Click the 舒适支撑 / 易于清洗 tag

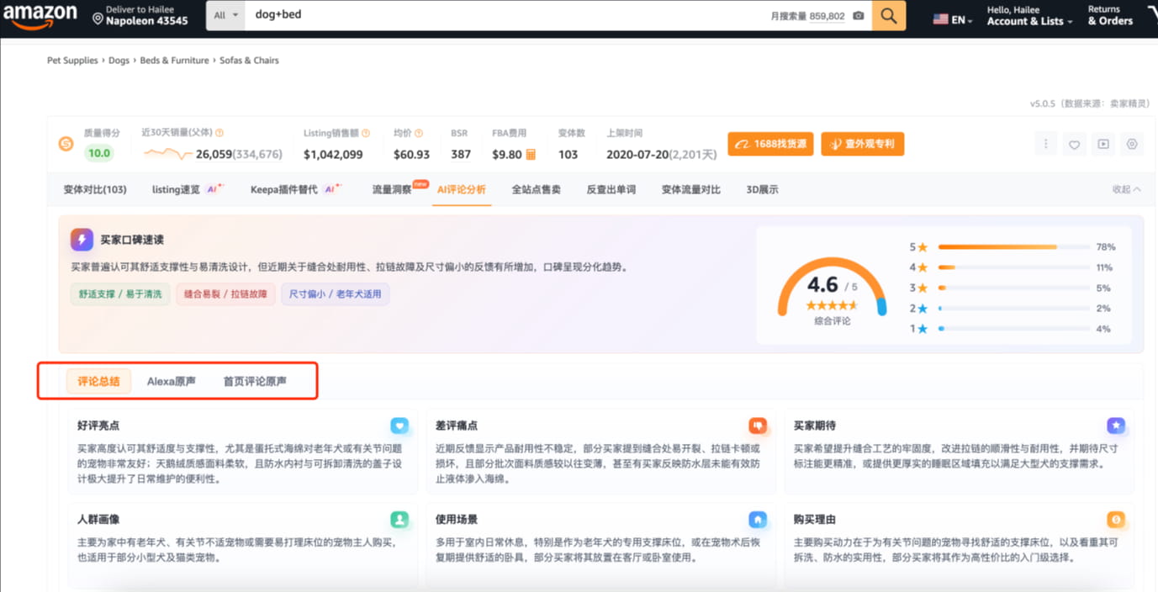pyautogui.click(x=120, y=294)
